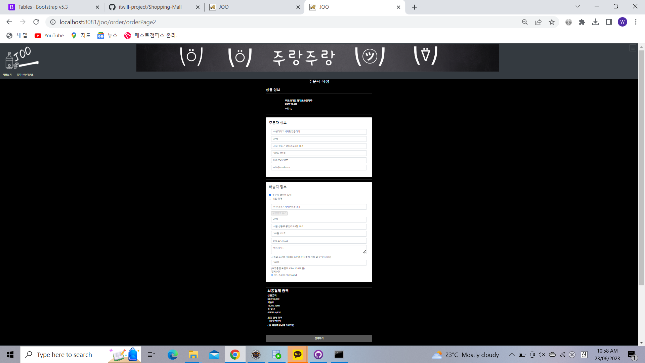This screenshot has height=363, width=645.
Task: Select the 카카오페이 payment radio button
Action: 284,275
